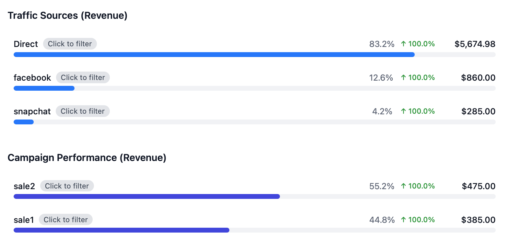Click the green trend arrow beside facebook
Viewport: 508px width, 252px height.
[403, 77]
